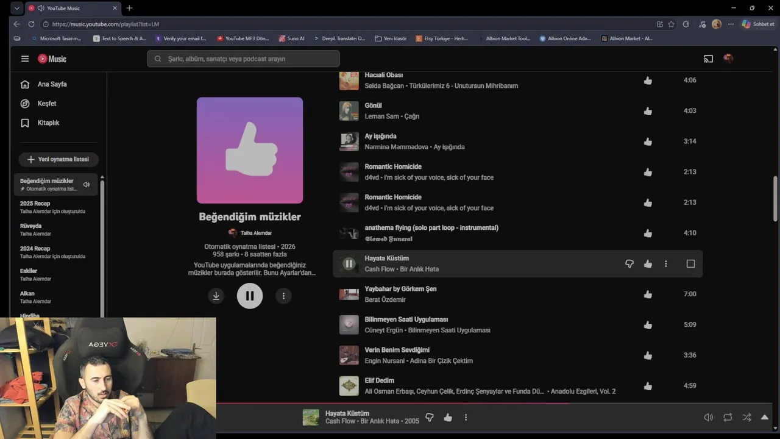Tick the Hayata Küstüm row checkbox
Viewport: 780px width, 439px height.
[690, 263]
